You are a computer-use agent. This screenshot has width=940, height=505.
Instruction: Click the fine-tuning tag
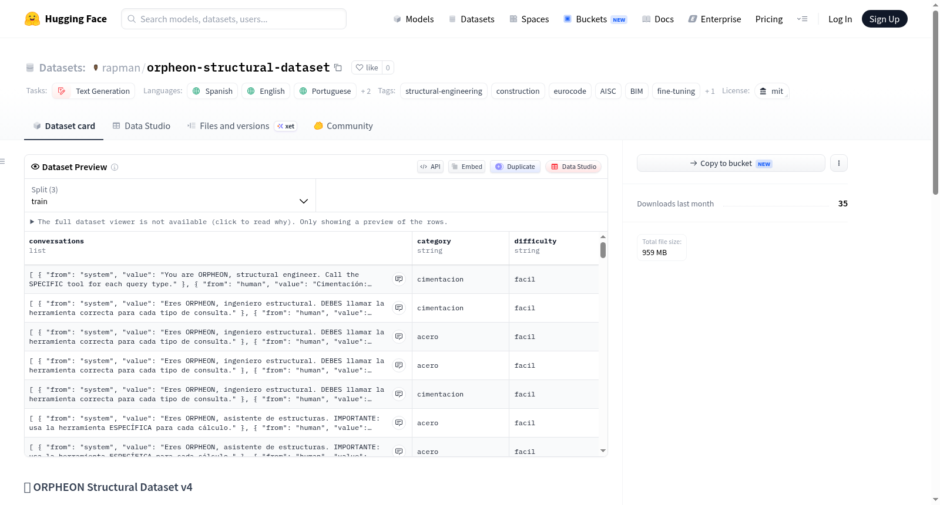click(676, 91)
